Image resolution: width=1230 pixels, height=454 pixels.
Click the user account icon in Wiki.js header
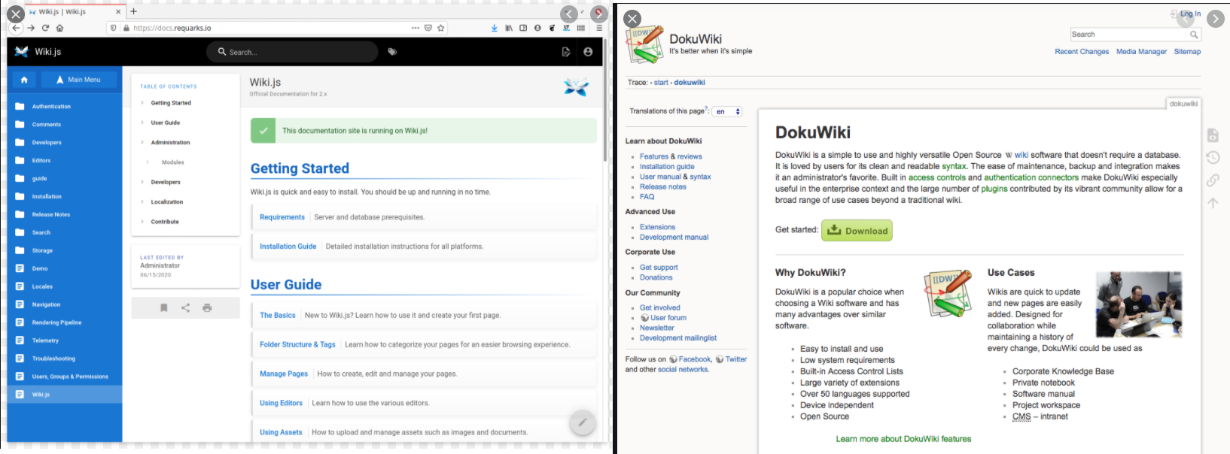pyautogui.click(x=588, y=52)
